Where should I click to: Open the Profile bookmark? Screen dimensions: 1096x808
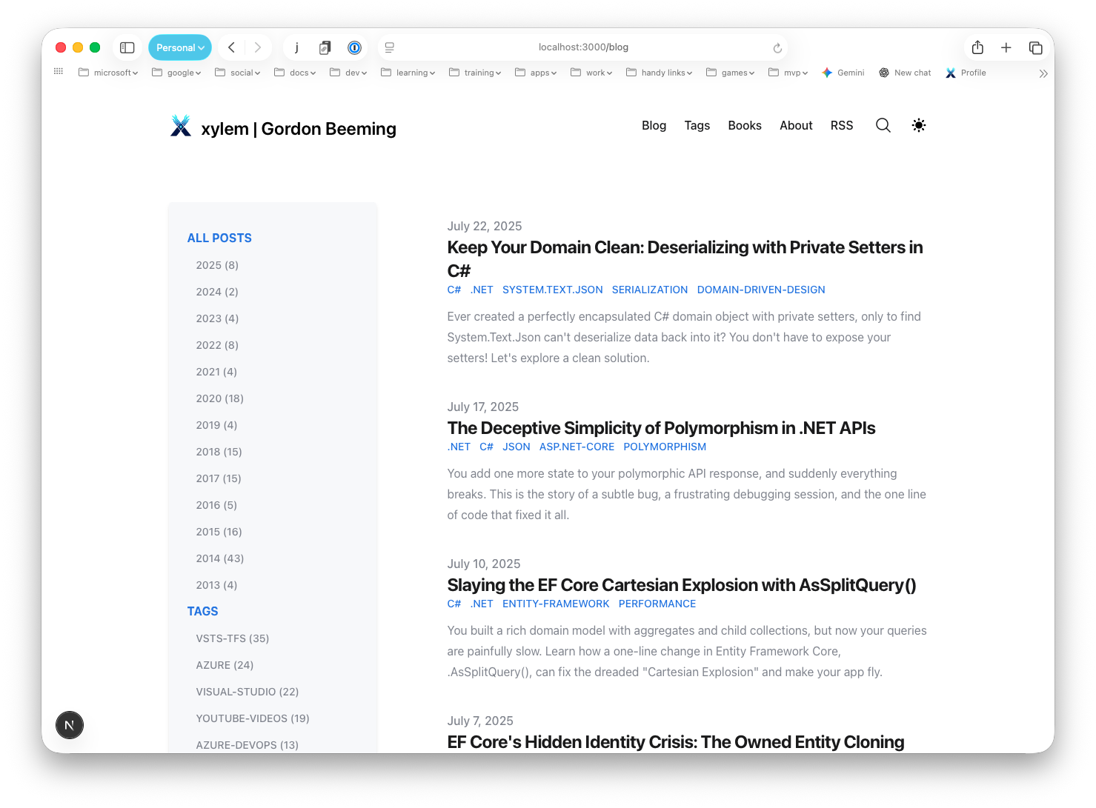(966, 73)
